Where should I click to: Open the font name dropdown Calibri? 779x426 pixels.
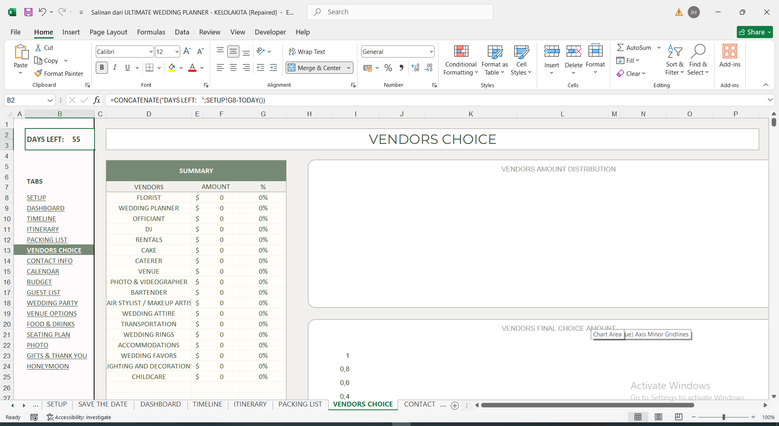(x=151, y=51)
